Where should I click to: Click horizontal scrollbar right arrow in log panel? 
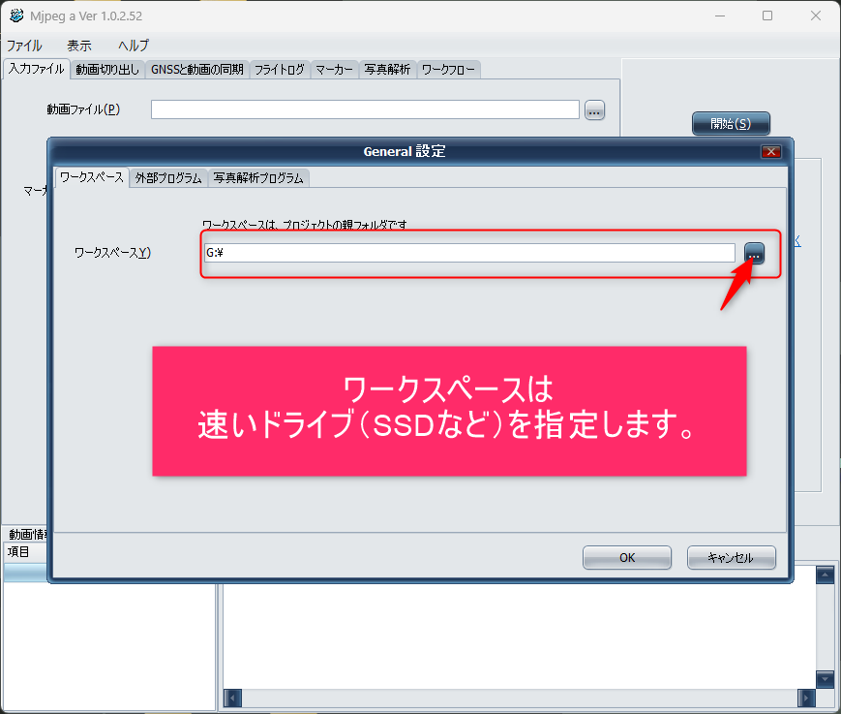click(x=805, y=698)
